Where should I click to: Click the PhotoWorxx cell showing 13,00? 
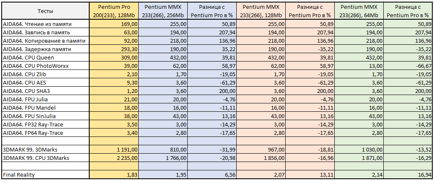359,66
